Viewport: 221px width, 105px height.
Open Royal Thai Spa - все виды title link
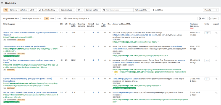[29, 61]
